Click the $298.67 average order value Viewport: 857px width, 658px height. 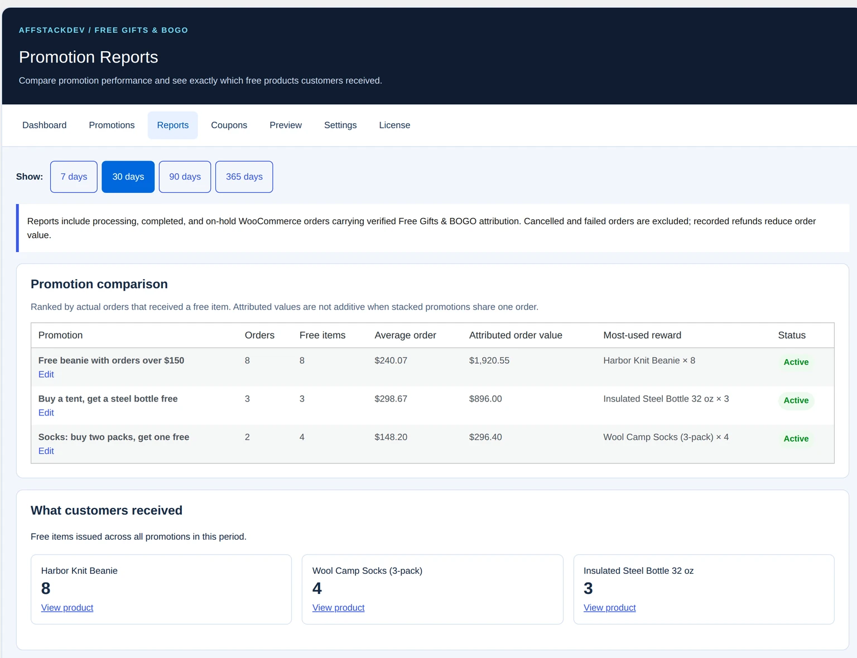pos(391,399)
